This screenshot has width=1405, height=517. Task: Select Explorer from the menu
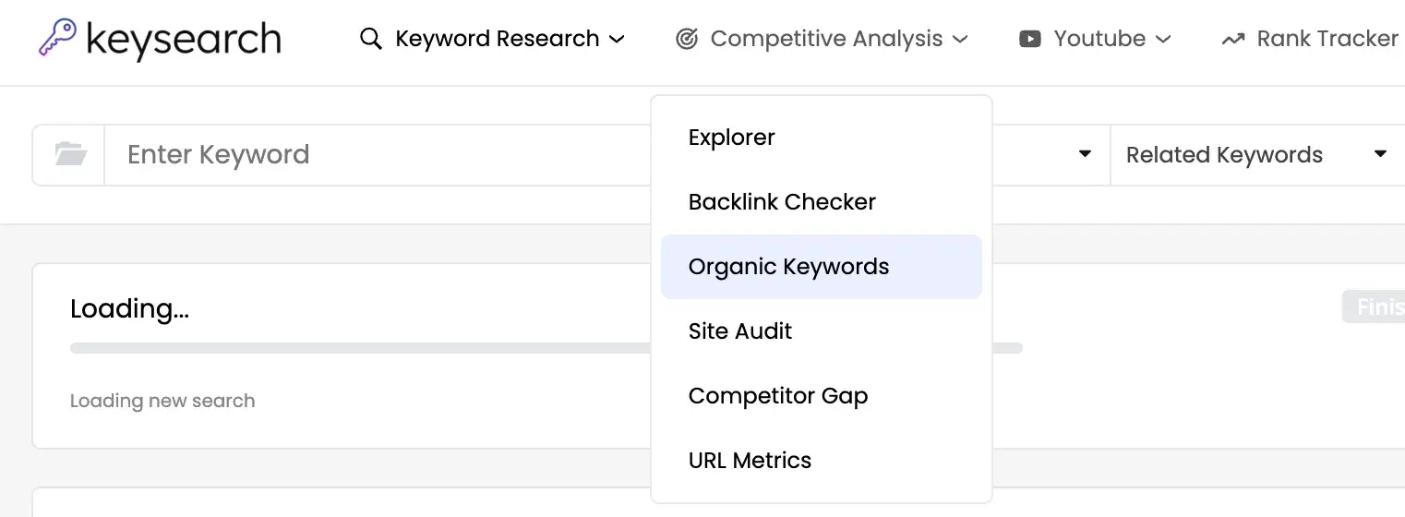tap(731, 138)
